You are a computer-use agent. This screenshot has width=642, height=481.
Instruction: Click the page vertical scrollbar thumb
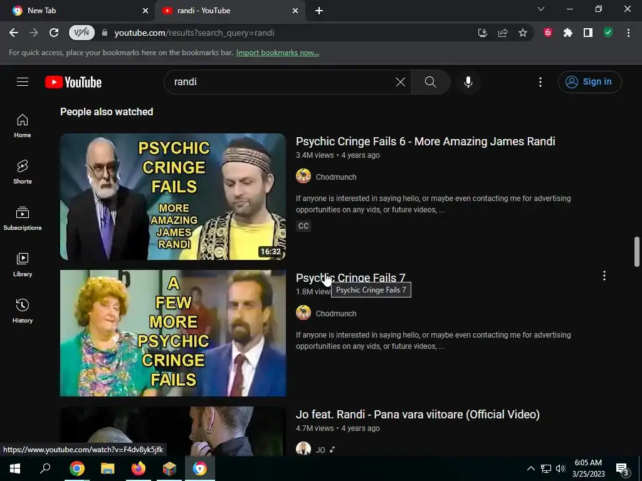[x=637, y=252]
